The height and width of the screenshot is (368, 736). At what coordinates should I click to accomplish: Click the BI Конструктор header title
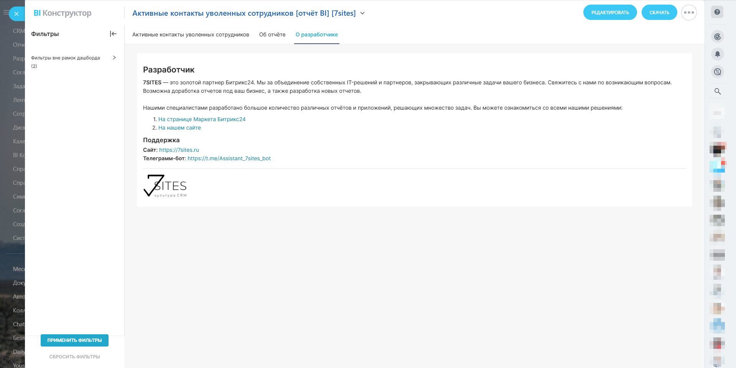(x=63, y=13)
